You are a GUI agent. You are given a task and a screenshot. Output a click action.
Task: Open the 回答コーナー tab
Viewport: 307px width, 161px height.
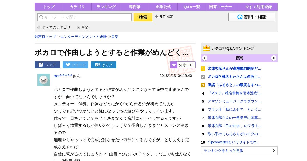(x=221, y=7)
